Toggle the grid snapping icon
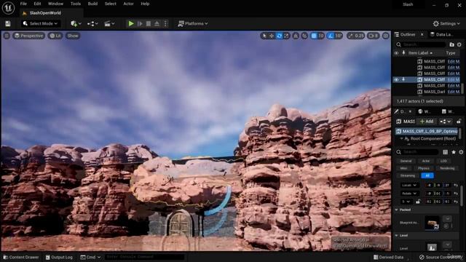This screenshot has height=262, width=466. 314,36
